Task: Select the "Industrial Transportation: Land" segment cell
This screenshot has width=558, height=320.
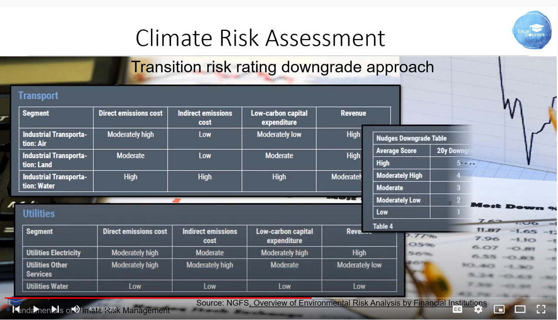Action: tap(56, 160)
